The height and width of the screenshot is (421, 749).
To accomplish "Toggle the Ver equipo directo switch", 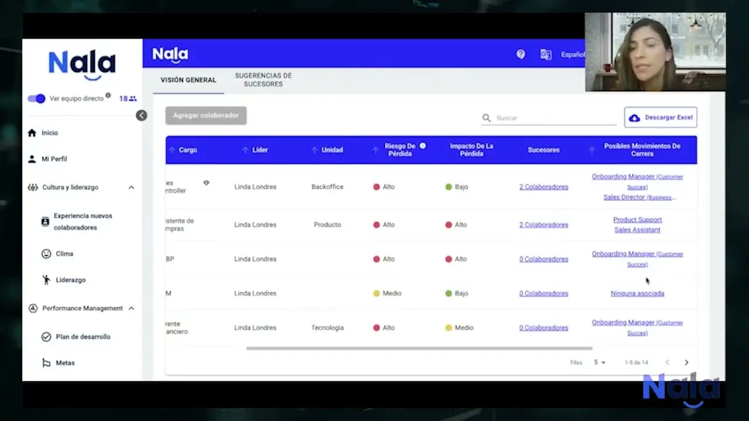I will (36, 99).
